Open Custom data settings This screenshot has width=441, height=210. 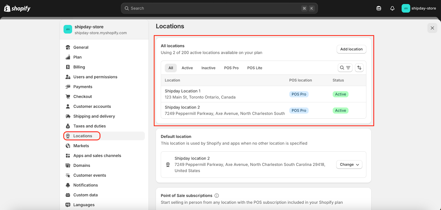pos(104,195)
